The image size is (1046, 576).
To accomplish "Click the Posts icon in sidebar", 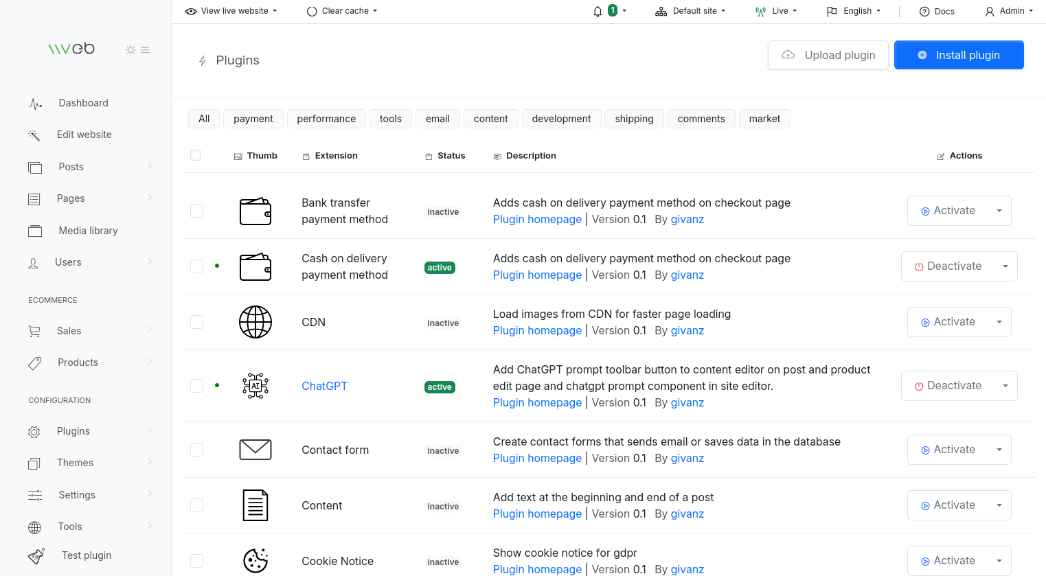I will tap(35, 168).
